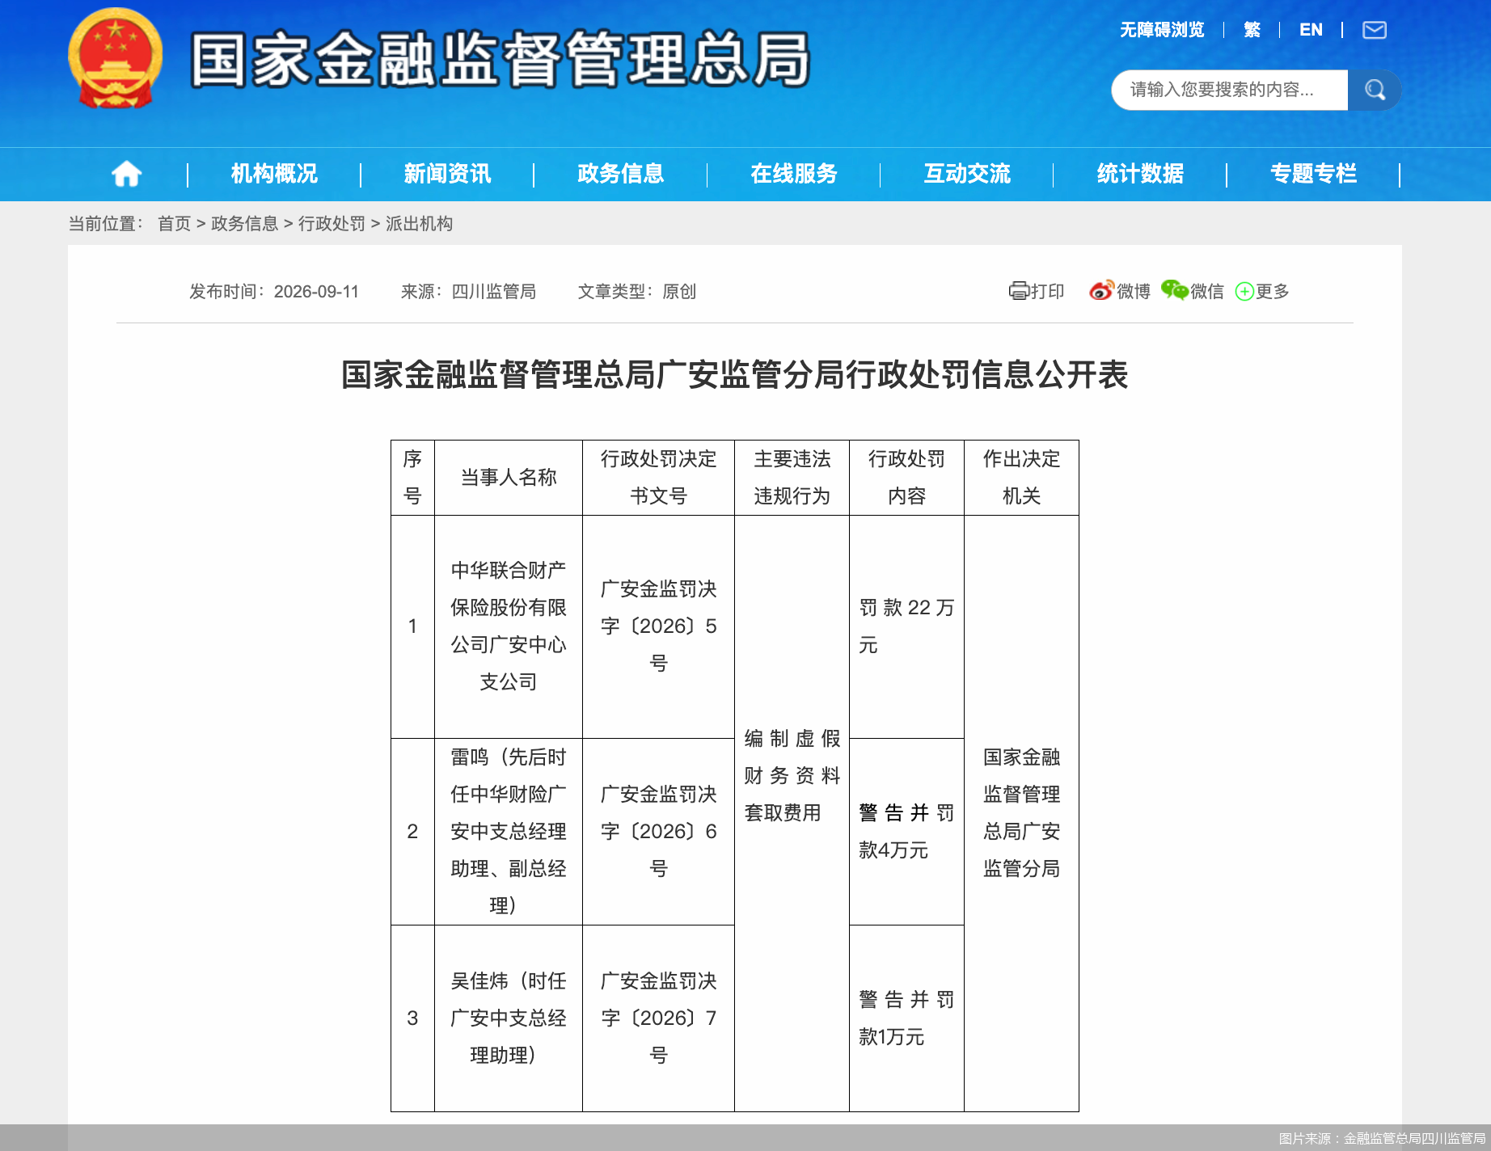Click cell 罚款22万元
This screenshot has height=1151, width=1491.
tap(906, 626)
